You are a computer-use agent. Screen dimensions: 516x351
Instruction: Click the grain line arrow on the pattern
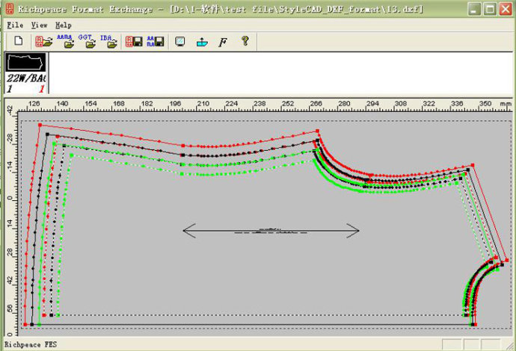point(271,230)
